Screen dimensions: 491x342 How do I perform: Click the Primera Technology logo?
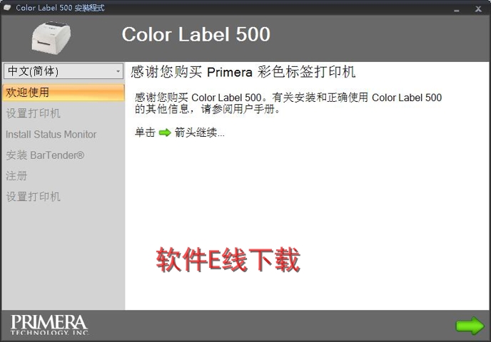coord(49,324)
